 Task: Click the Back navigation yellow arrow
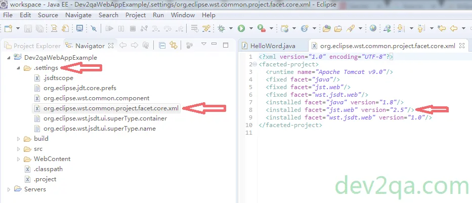(453, 29)
